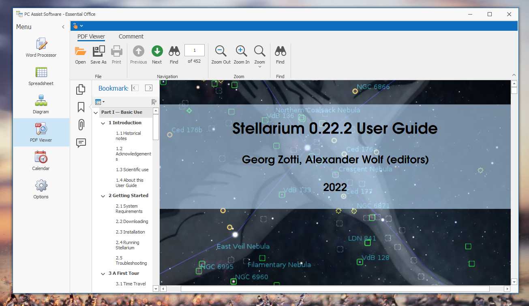This screenshot has width=529, height=306.
Task: Collapse the 2 Getting Started node
Action: click(x=103, y=196)
